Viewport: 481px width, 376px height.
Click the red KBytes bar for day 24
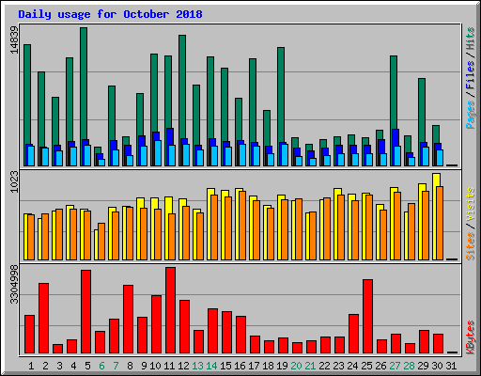pos(354,334)
